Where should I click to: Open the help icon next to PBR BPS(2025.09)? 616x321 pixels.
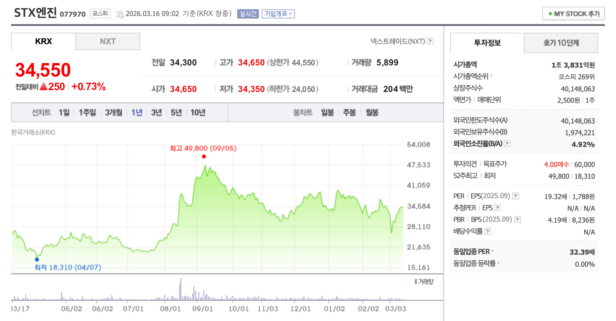point(517,219)
